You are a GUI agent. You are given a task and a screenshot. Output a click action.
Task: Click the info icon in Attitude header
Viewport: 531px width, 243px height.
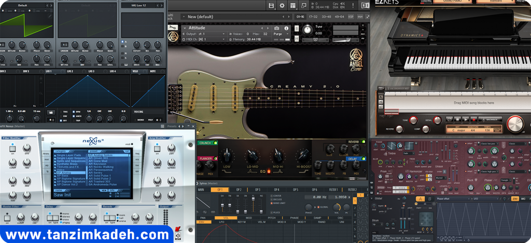point(286,29)
